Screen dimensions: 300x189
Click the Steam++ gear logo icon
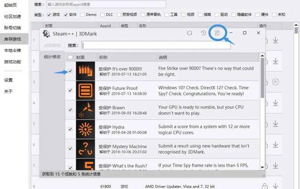pos(46,34)
